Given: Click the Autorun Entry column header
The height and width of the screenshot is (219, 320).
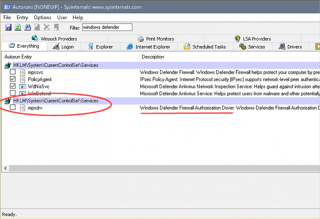Looking at the screenshot, I should pos(70,57).
